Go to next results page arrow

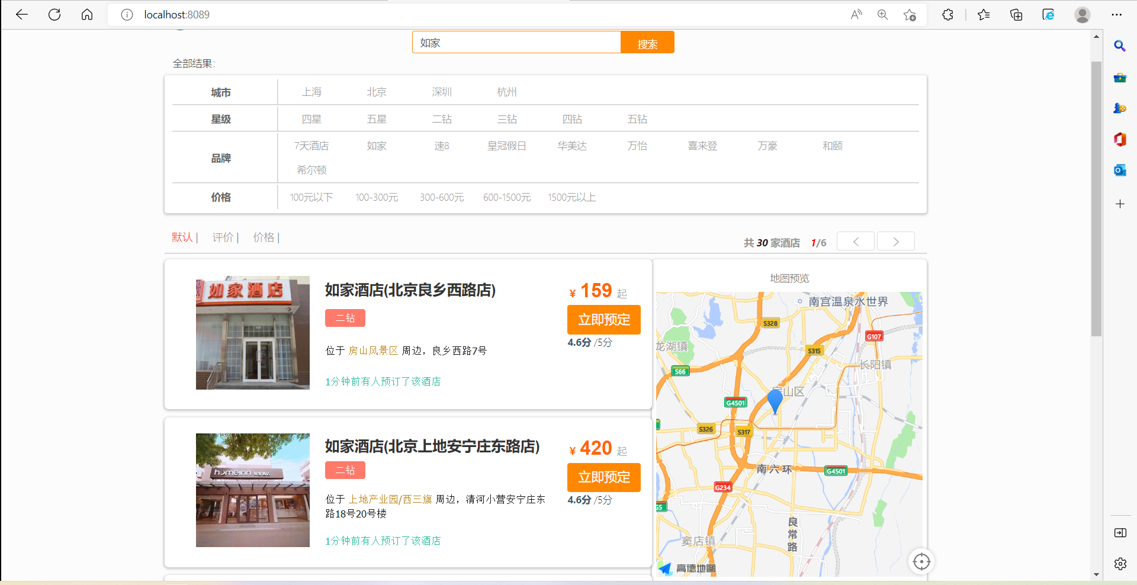click(x=896, y=242)
